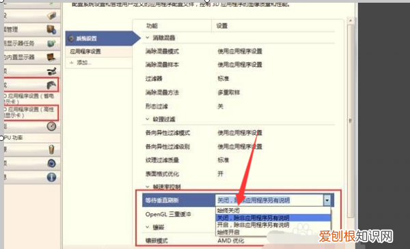The image size is (410, 249).
Task: Click the settings panel vertical scrollbar track
Action: [x=351, y=120]
